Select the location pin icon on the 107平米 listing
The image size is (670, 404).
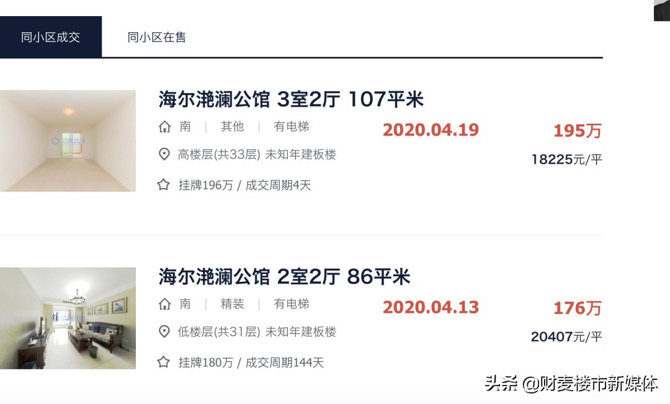pyautogui.click(x=164, y=154)
